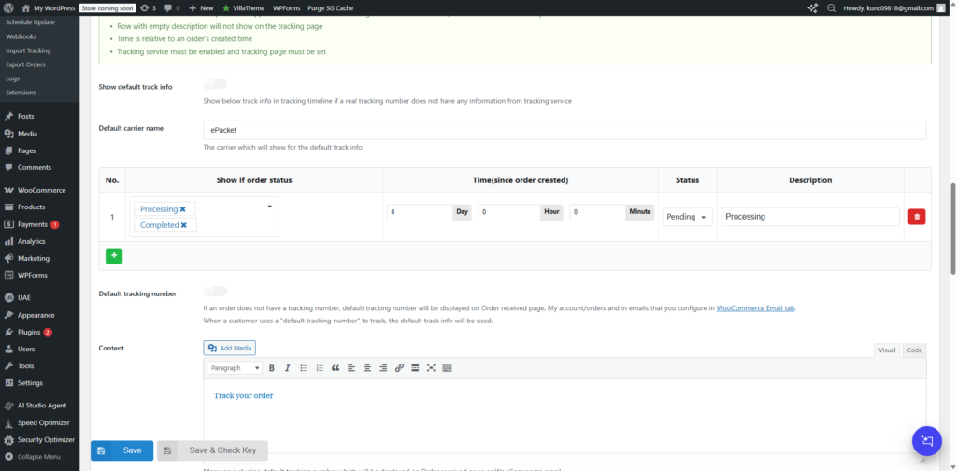Insert a bulleted list in editor

point(304,368)
